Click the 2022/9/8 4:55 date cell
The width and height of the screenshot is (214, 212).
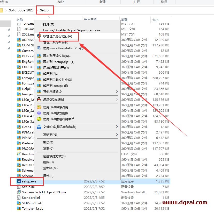(x=94, y=198)
